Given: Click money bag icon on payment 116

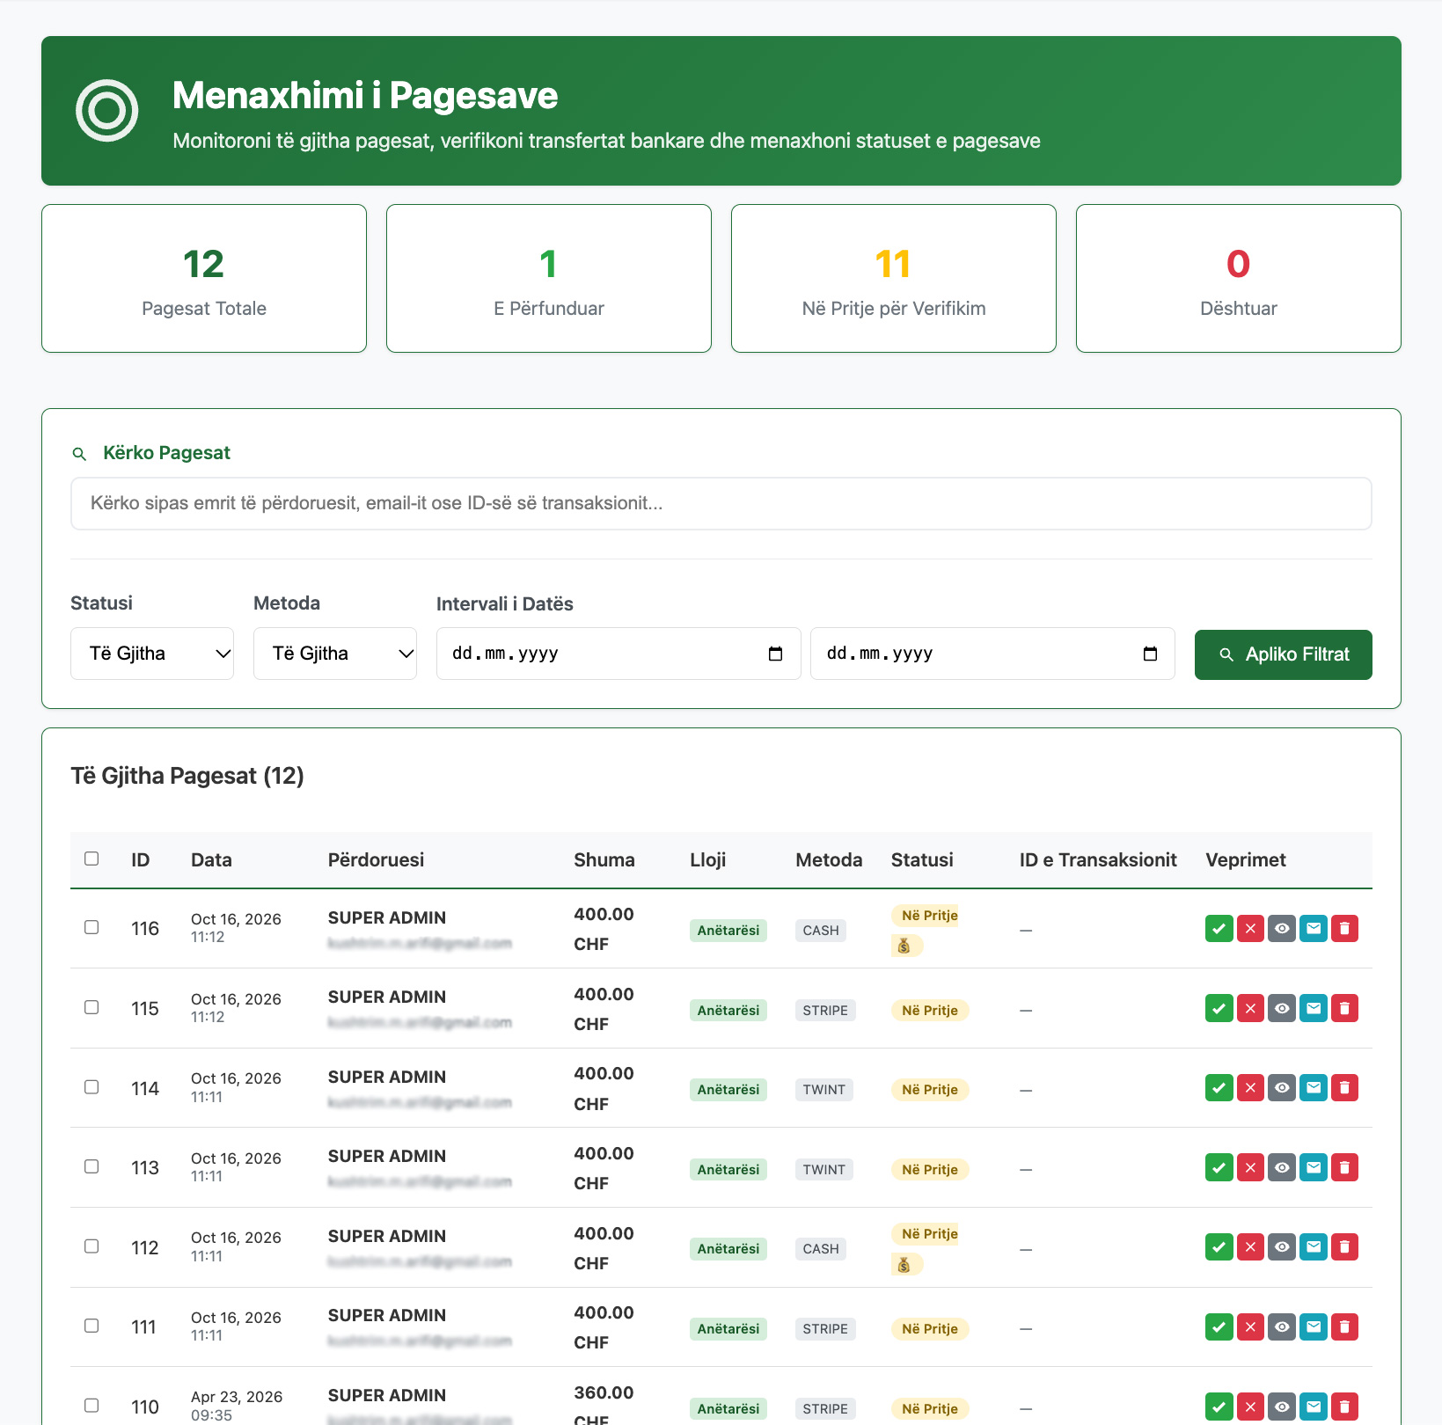Looking at the screenshot, I should pyautogui.click(x=906, y=946).
